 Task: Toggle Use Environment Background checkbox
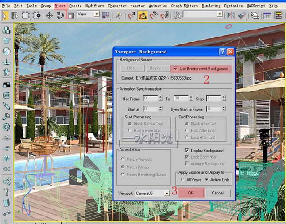tap(175, 69)
